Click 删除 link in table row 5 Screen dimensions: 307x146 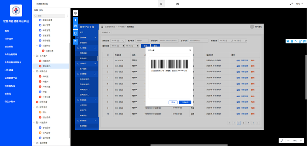point(253,84)
